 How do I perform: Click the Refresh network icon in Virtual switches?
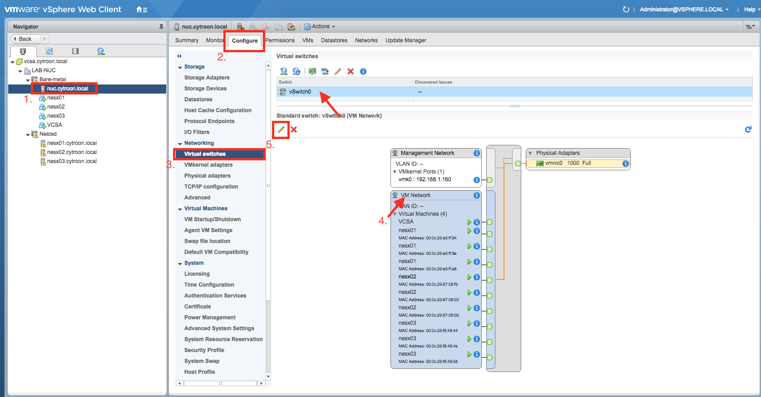point(296,71)
